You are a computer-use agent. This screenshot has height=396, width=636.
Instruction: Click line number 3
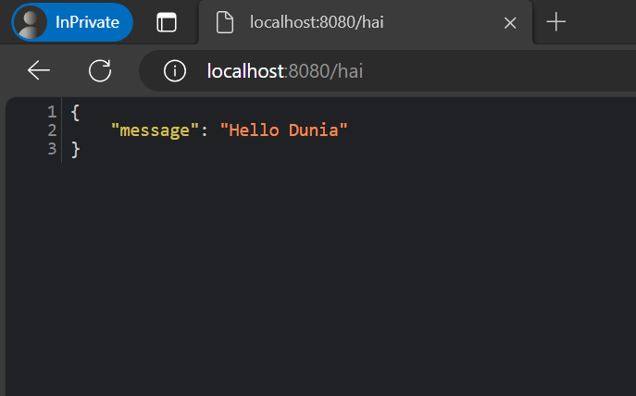point(52,149)
